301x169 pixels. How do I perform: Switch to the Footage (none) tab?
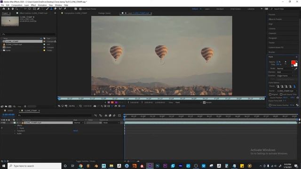tap(104, 13)
